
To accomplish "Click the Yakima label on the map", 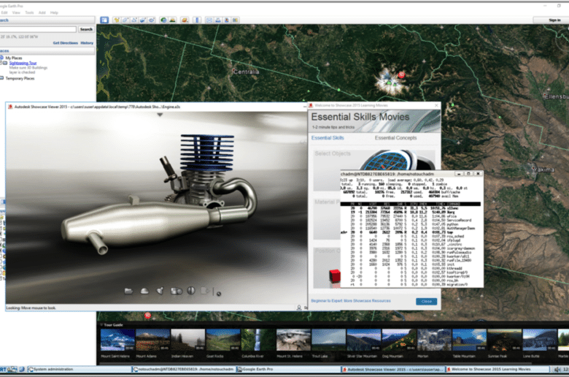I will point(543,170).
